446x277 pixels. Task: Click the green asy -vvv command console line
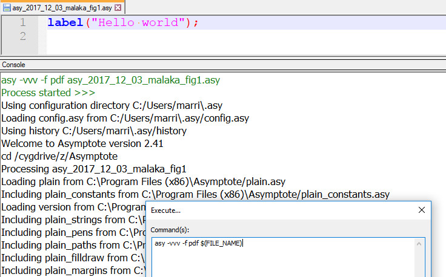coord(110,80)
